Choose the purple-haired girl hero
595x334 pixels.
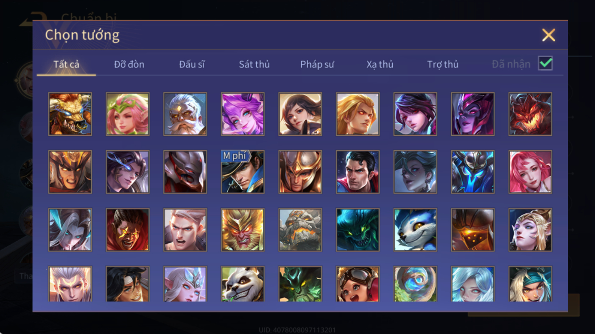click(243, 114)
